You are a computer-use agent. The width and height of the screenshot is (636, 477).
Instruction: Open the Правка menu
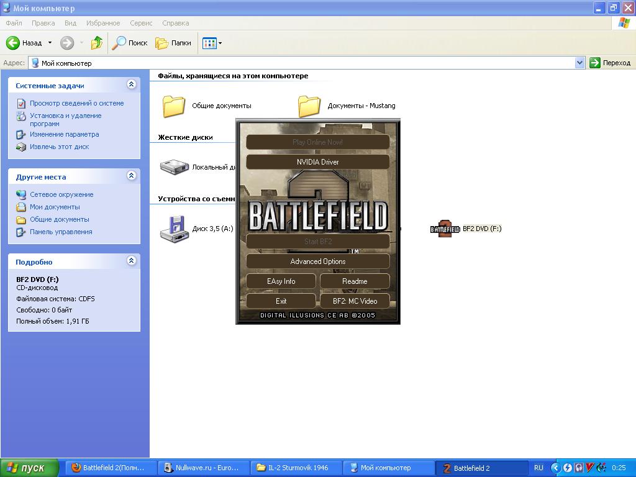tap(43, 23)
